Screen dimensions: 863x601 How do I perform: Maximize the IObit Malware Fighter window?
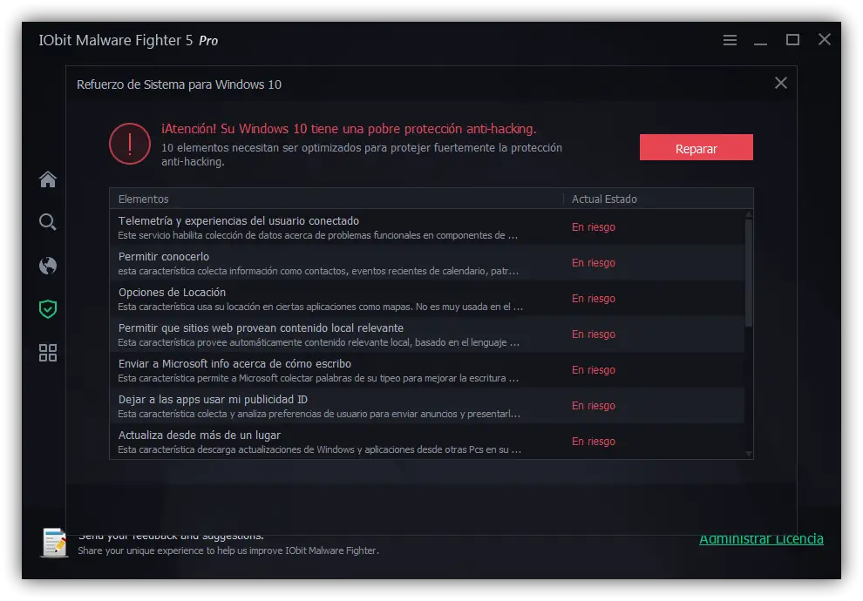[792, 39]
